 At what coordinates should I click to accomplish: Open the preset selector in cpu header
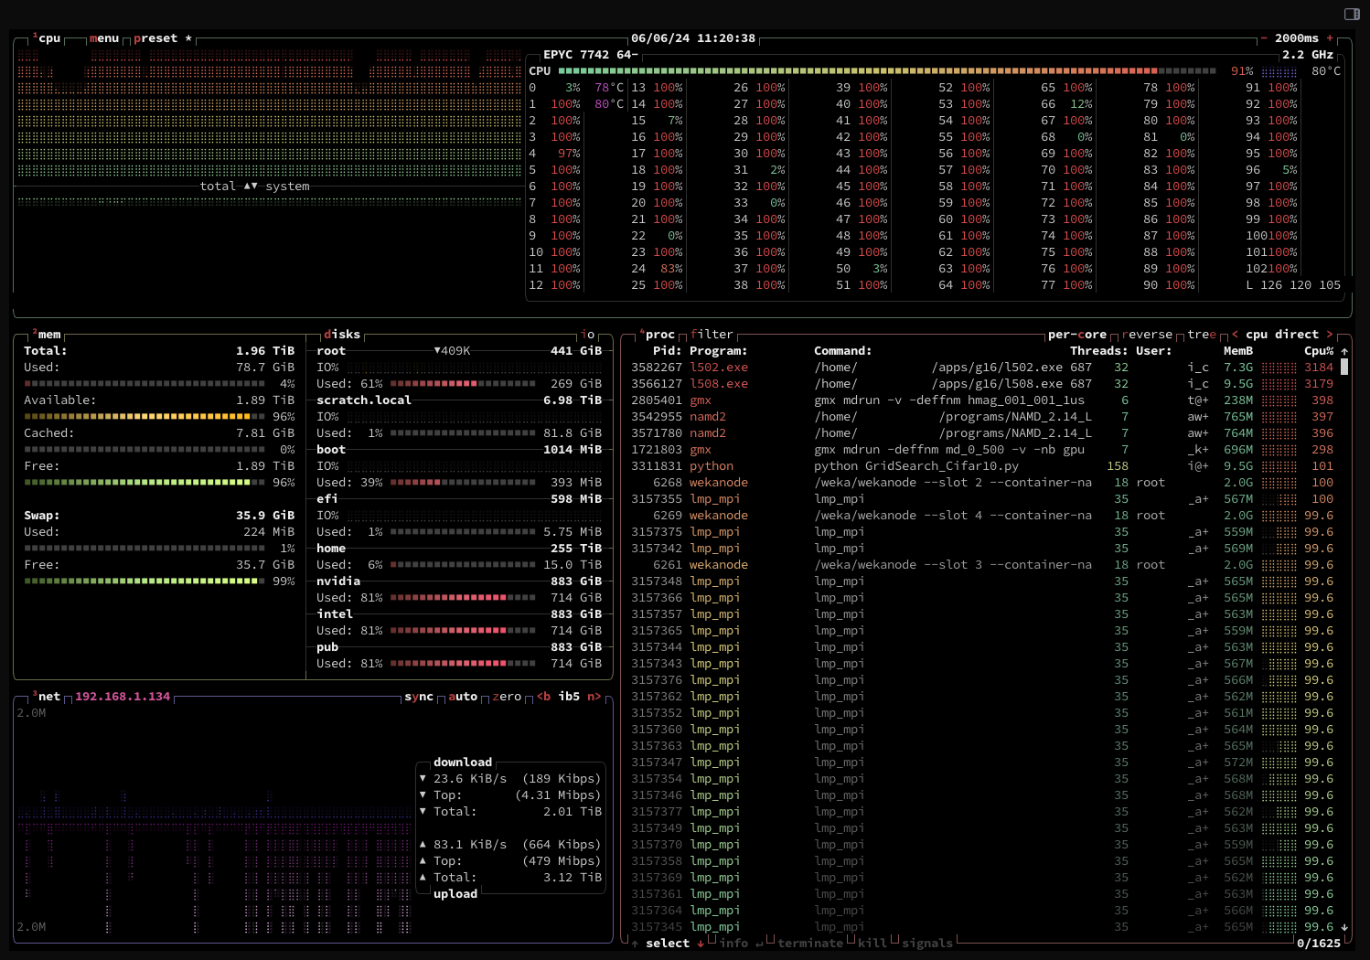[155, 38]
